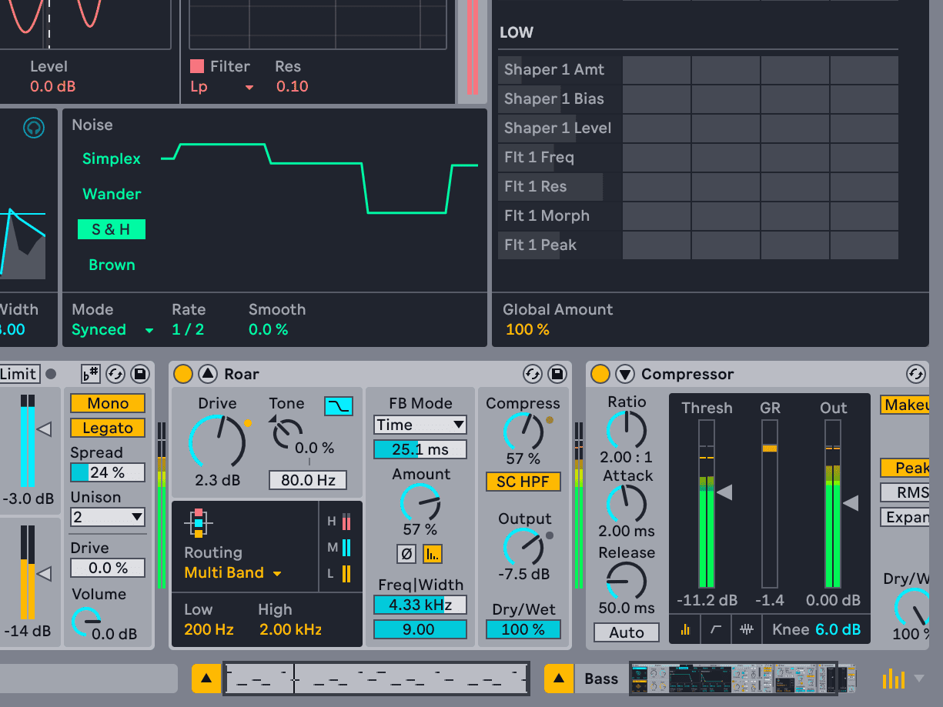Toggle the Filter enable square
The width and height of the screenshot is (943, 707).
(x=197, y=67)
